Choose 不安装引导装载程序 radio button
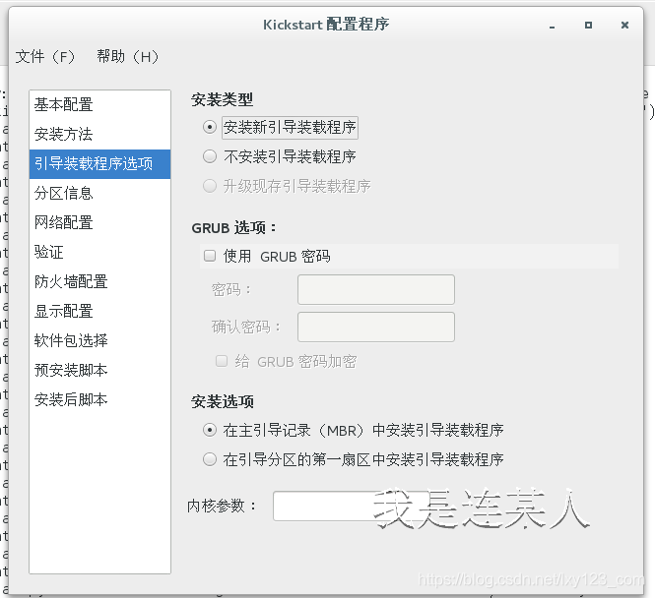 [210, 156]
